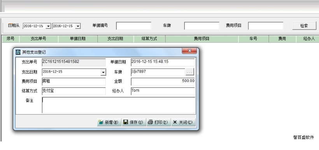Close the 其他支出登记 dialog with red X

coord(189,51)
